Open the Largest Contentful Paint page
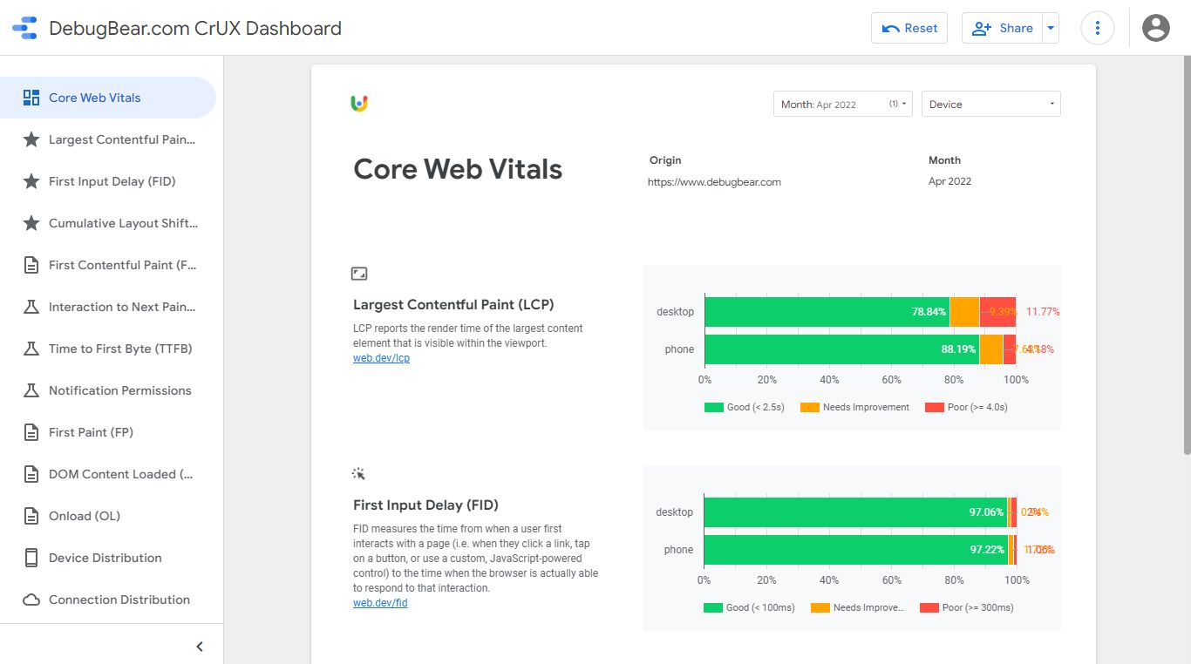The width and height of the screenshot is (1191, 664). click(x=108, y=139)
